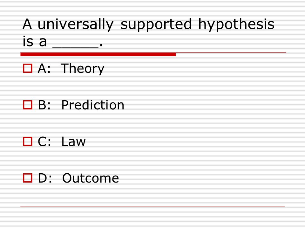Viewport: 305px width, 229px height.
Task: Choose the answer word Outcome
Action: tap(91, 178)
